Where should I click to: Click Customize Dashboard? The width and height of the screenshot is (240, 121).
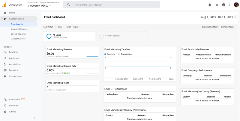coord(210,27)
